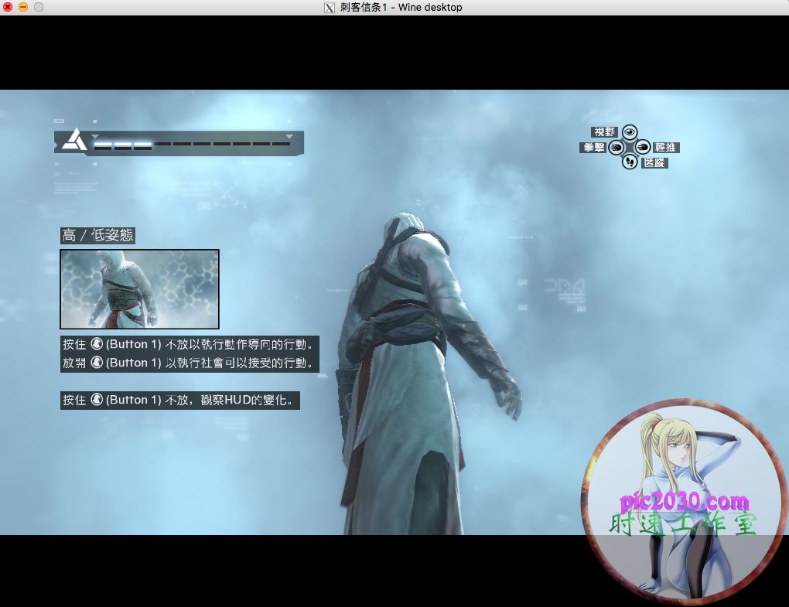Click the pic2030.com watermark link
789x607 pixels.
pos(685,501)
